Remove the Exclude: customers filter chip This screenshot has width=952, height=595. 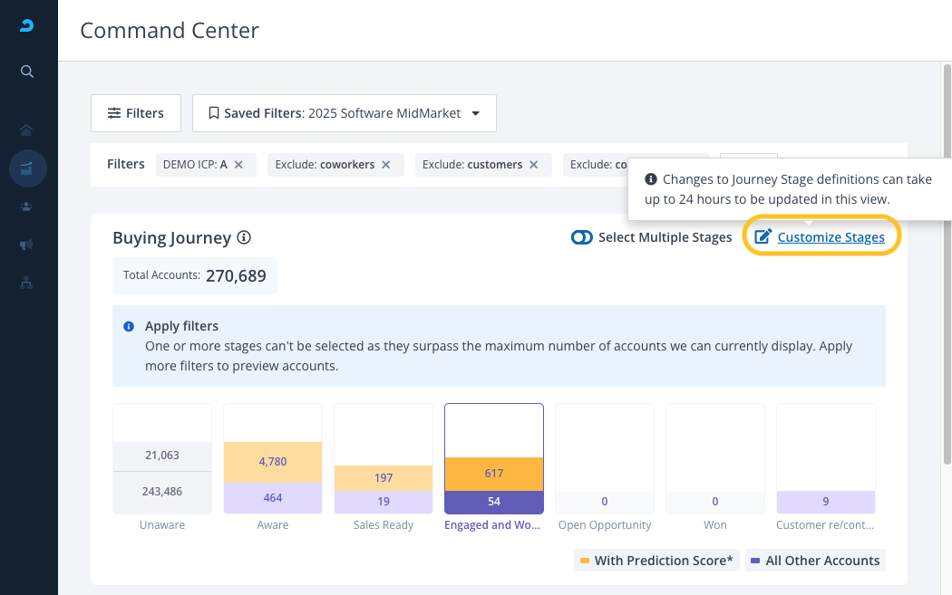[x=533, y=165]
